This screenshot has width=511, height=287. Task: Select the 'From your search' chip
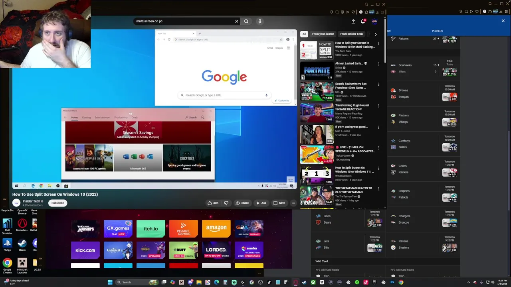tap(323, 34)
